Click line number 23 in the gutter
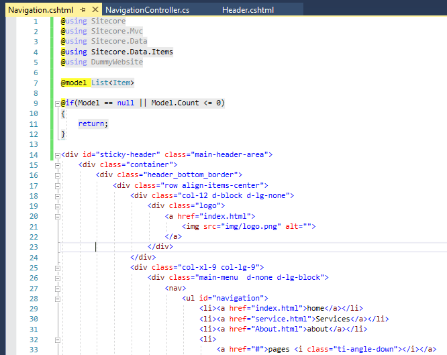 (34, 246)
